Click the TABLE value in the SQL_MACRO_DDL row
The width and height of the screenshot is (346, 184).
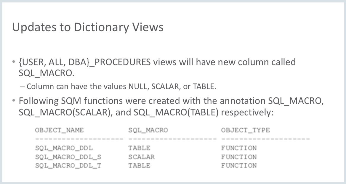[x=139, y=148]
